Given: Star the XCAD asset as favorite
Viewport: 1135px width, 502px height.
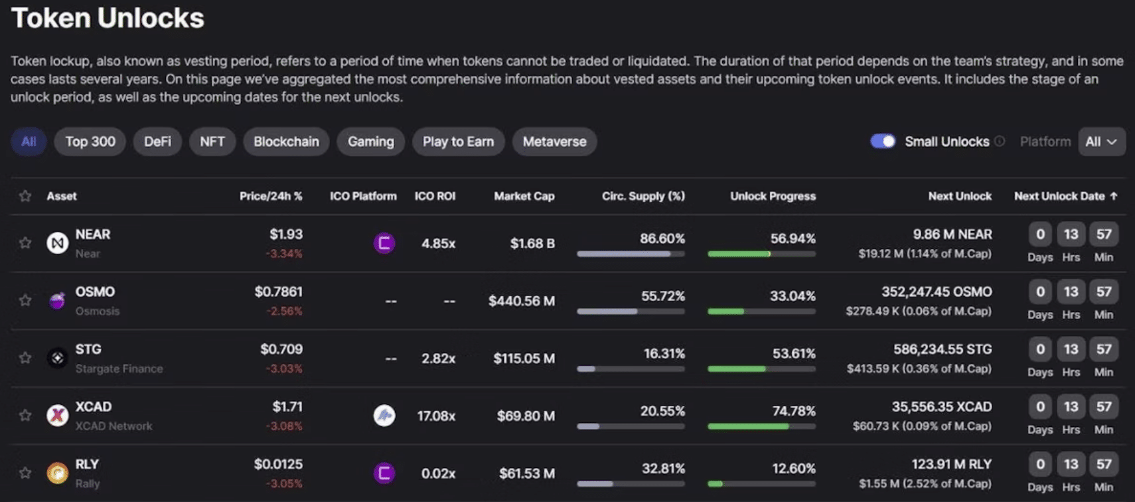Looking at the screenshot, I should pyautogui.click(x=25, y=416).
